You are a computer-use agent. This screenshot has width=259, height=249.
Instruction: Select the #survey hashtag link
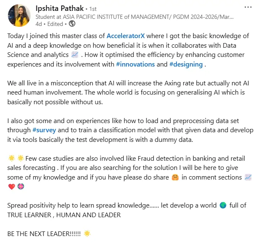pos(44,130)
